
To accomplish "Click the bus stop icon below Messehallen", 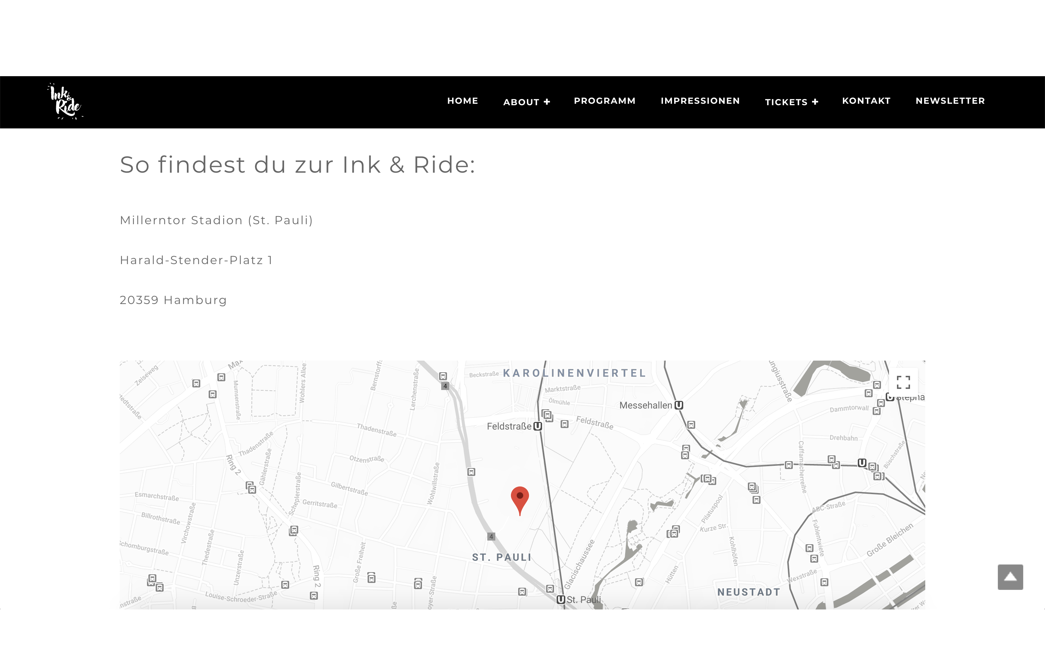I will tap(691, 425).
